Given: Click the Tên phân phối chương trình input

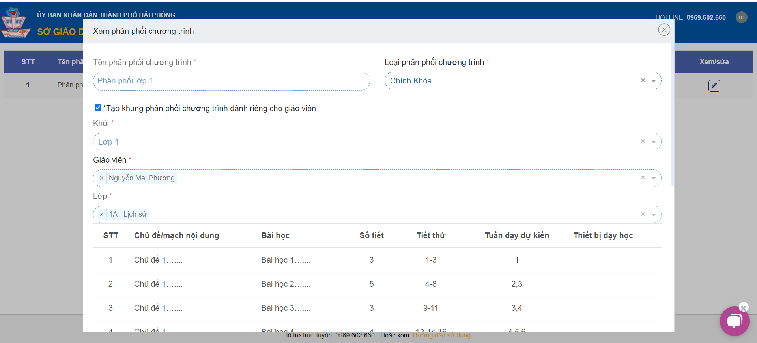Looking at the screenshot, I should point(231,81).
